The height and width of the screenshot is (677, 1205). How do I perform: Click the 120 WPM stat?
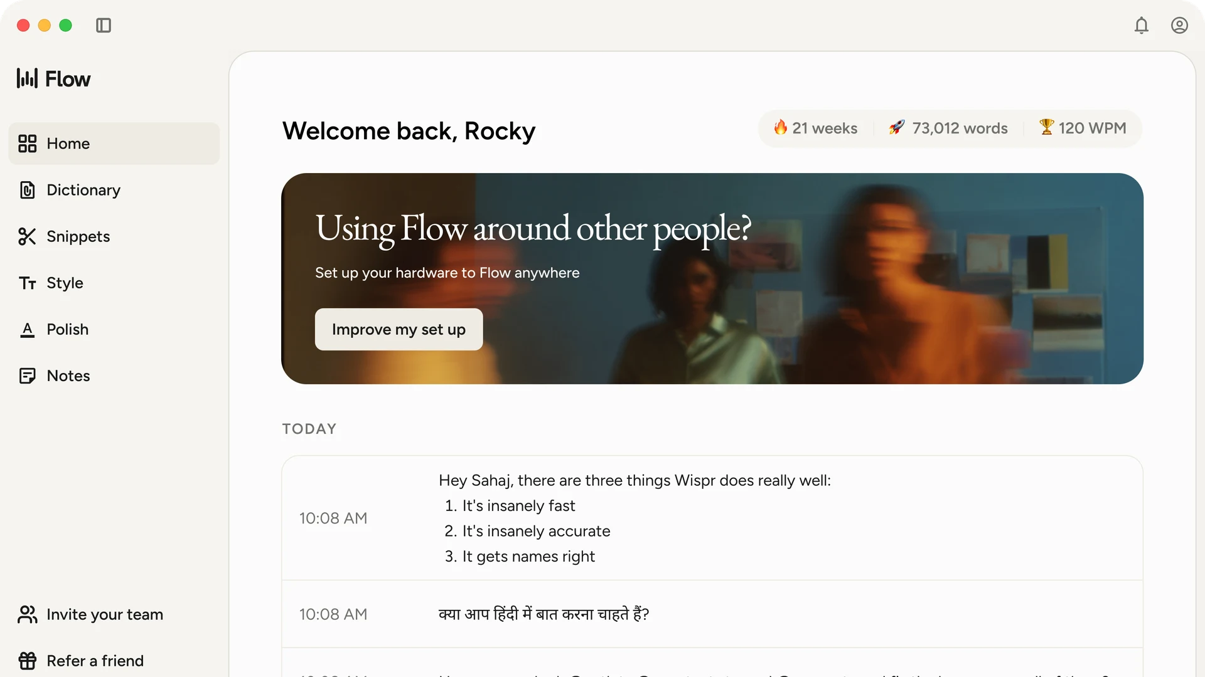tap(1083, 128)
